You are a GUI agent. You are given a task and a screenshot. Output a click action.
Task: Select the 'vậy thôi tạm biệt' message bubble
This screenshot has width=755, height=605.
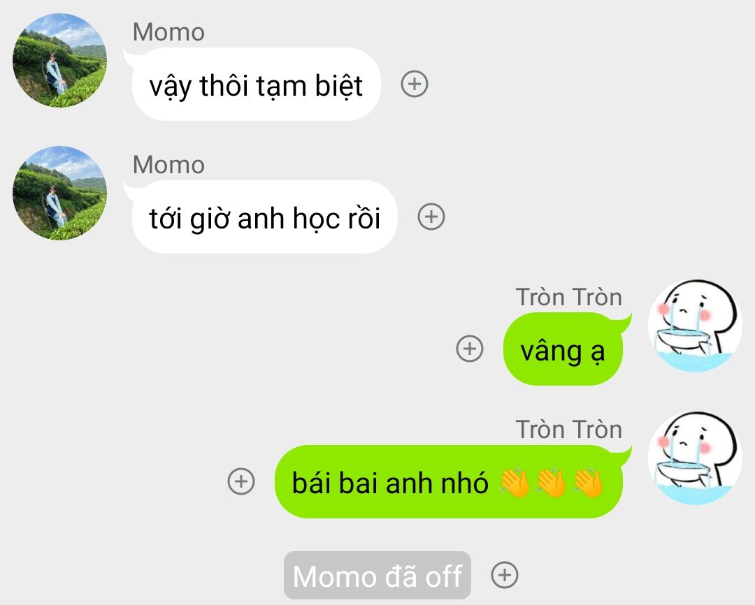[256, 85]
